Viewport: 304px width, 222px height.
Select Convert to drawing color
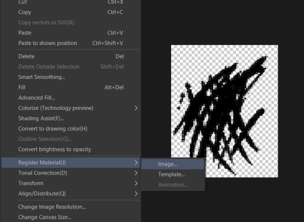point(70,128)
